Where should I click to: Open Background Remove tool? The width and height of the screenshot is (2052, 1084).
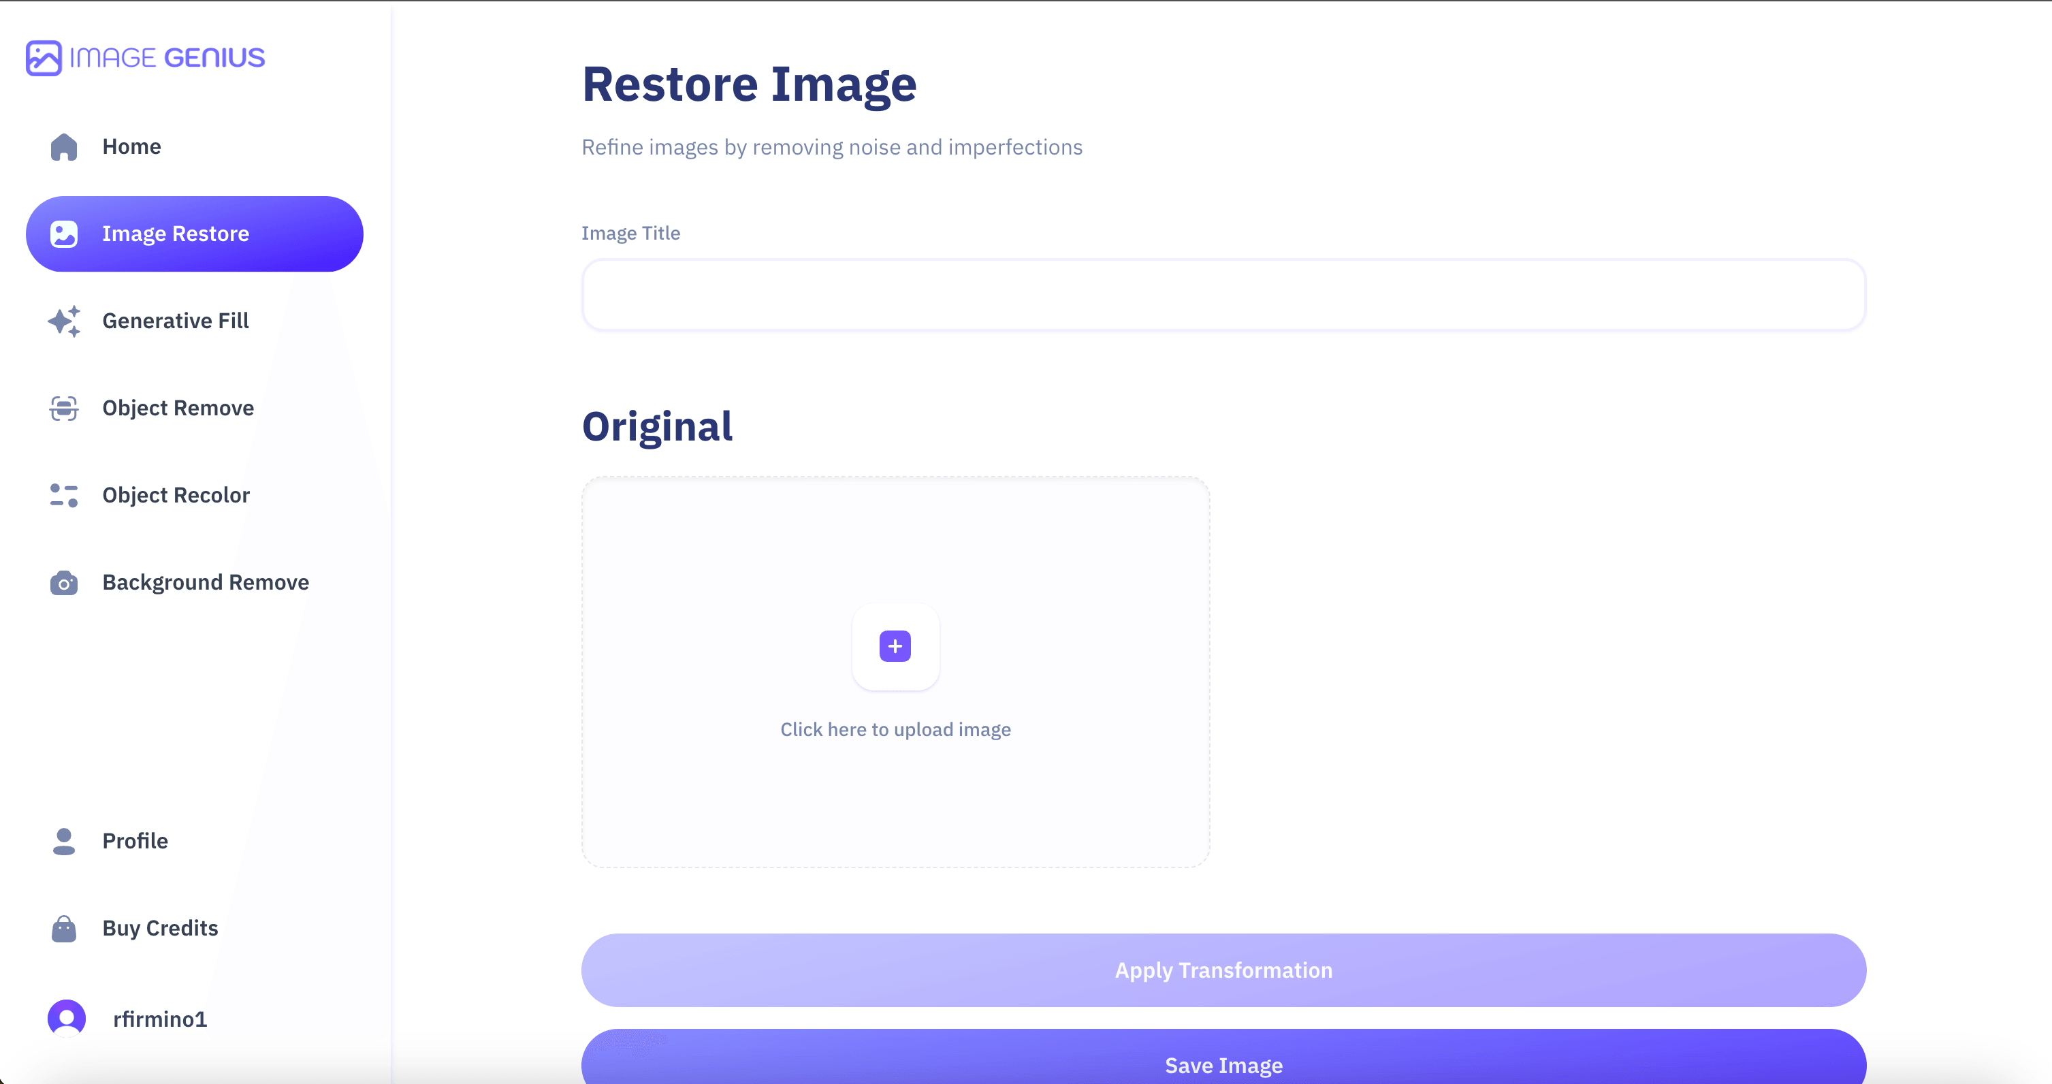[206, 582]
